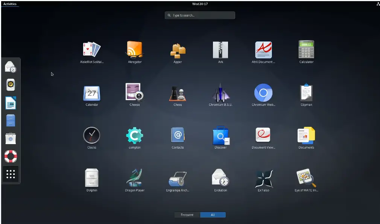Open the Apper package manager
Viewport: 380px width, 224px height.
(178, 50)
